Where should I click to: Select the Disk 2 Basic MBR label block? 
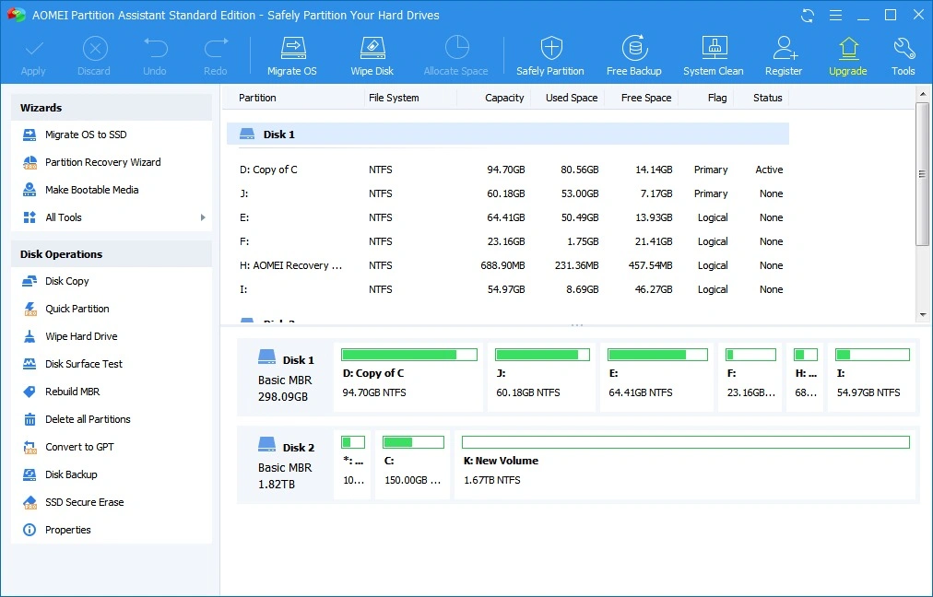(x=286, y=464)
